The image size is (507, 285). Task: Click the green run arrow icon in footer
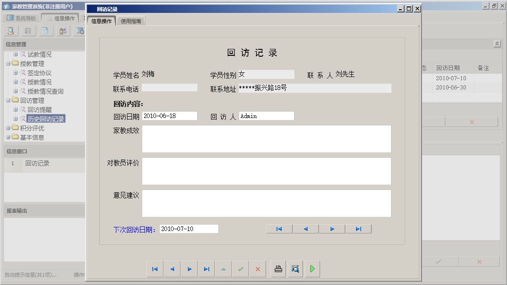(312, 268)
